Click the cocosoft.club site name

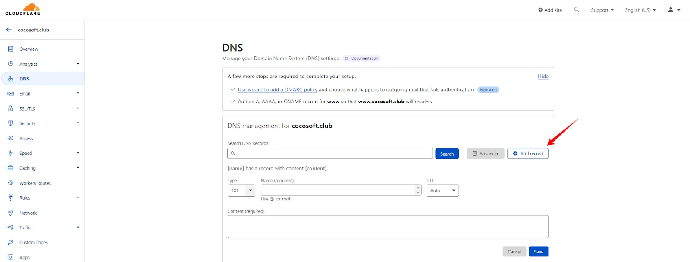[33, 30]
